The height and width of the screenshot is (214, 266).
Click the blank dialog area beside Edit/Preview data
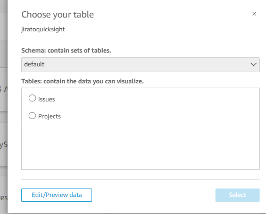pyautogui.click(x=154, y=195)
